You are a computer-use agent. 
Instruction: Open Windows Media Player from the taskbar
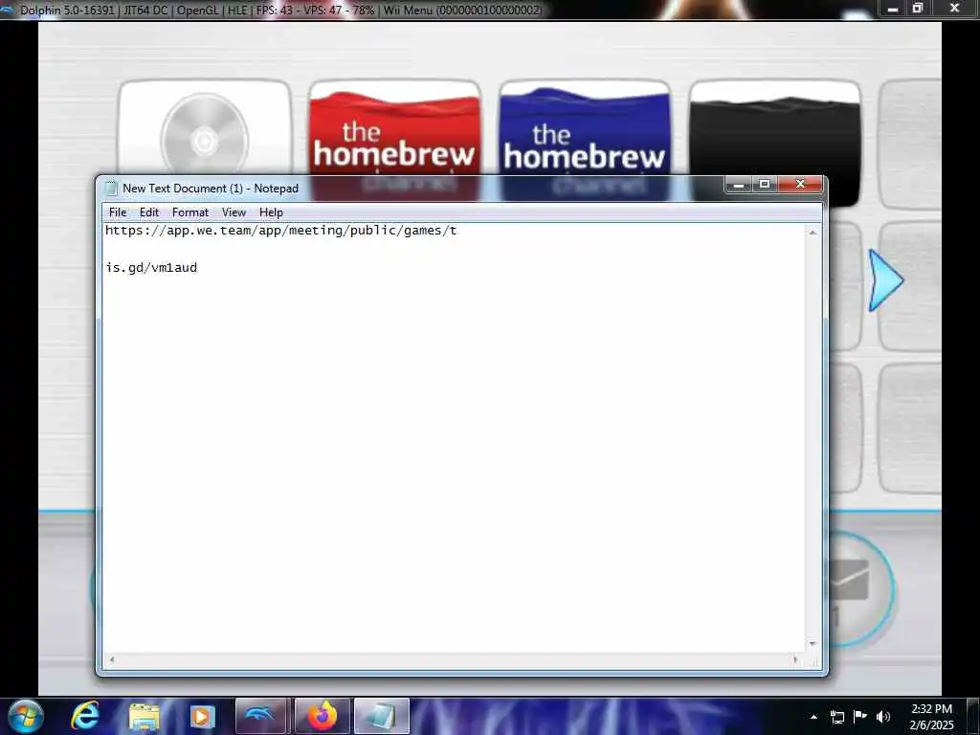pyautogui.click(x=202, y=716)
